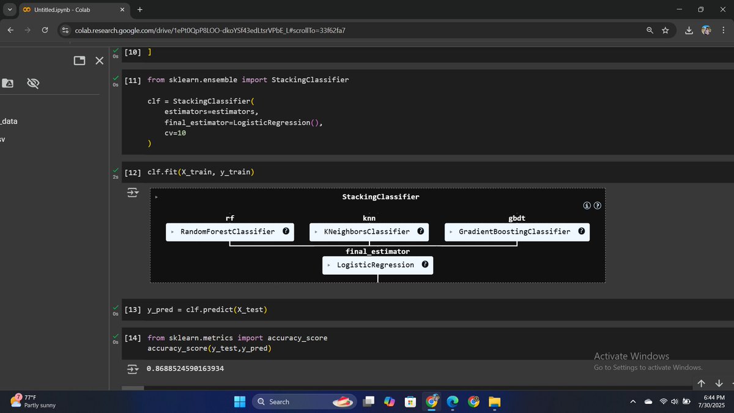Open help for LogisticRegression question mark
734x413 pixels.
pyautogui.click(x=424, y=265)
